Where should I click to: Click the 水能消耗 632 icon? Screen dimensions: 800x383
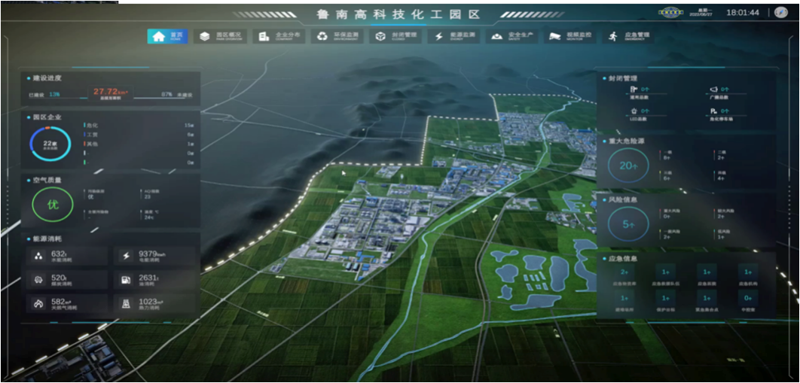(x=38, y=257)
